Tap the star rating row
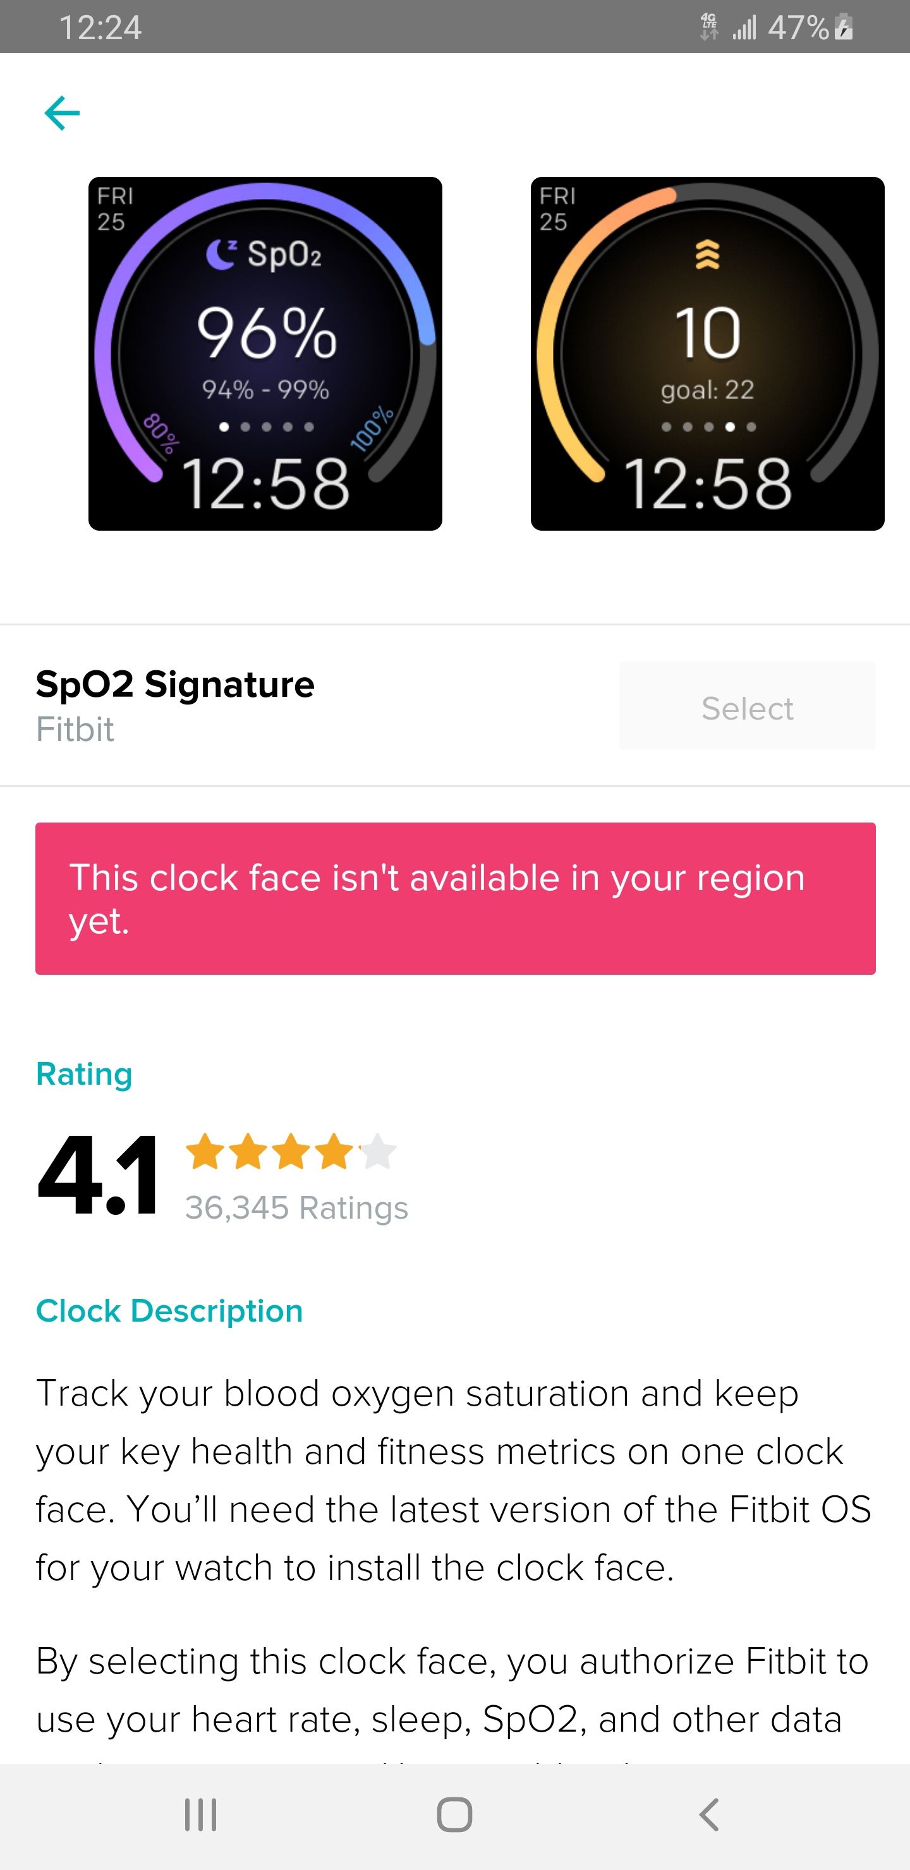 (291, 1151)
